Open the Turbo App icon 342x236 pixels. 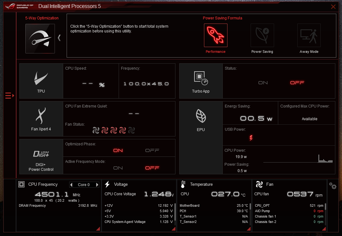[201, 78]
